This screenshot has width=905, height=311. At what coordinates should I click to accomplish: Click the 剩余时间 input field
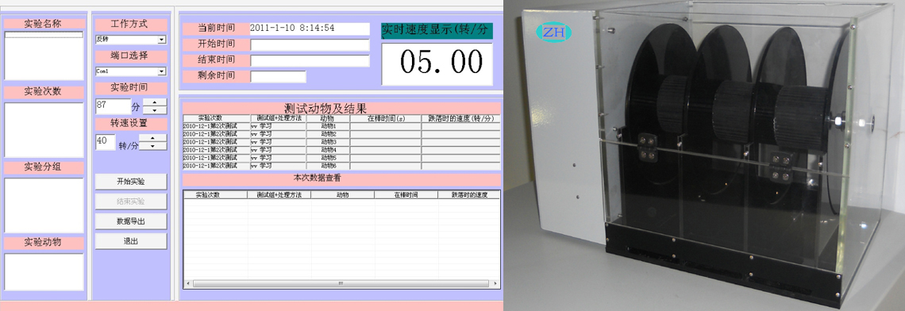(x=278, y=76)
